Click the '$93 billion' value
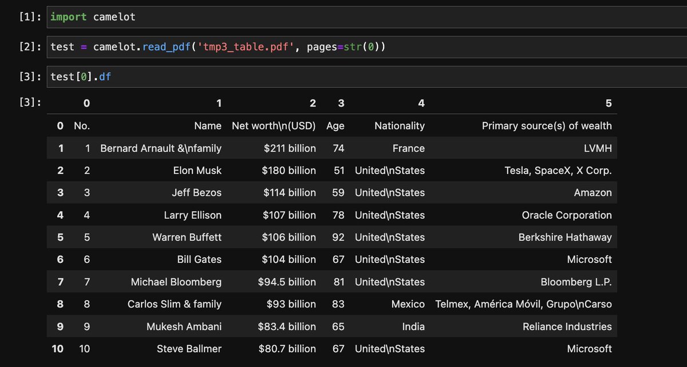 click(x=290, y=304)
